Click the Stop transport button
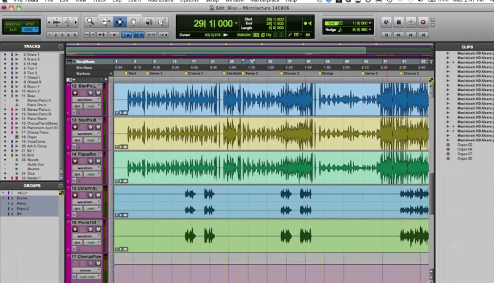The height and width of the screenshot is (283, 494). [x=398, y=22]
